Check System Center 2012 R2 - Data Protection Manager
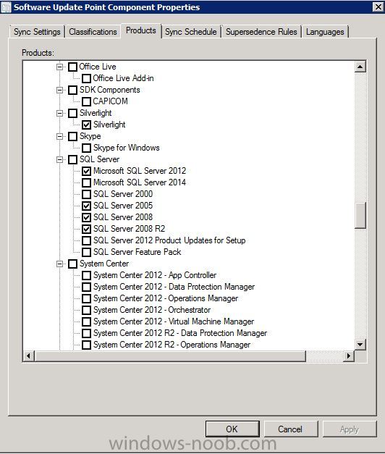Viewport: 385px width, 454px height. pos(86,333)
